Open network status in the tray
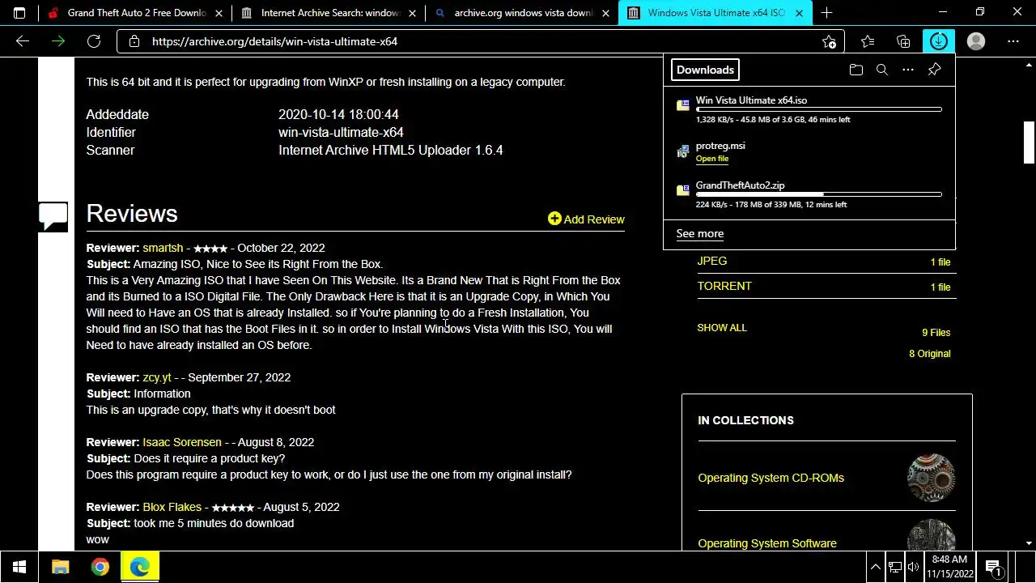 pyautogui.click(x=895, y=567)
